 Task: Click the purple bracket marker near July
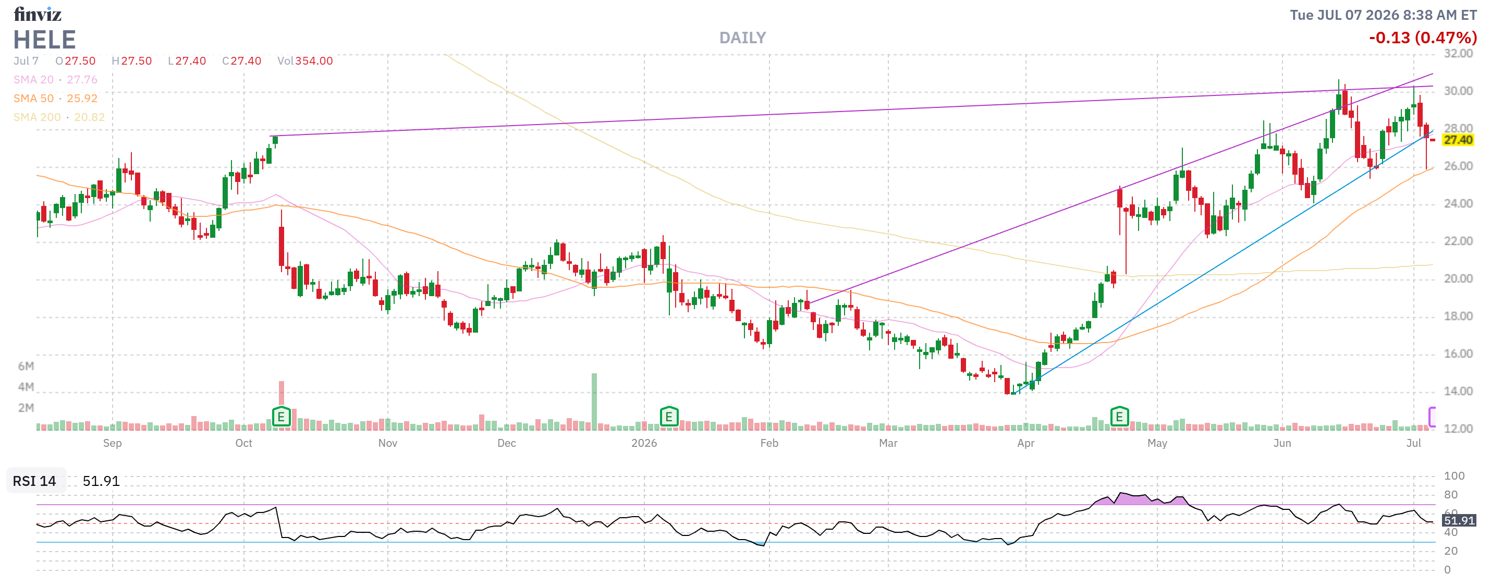1432,417
